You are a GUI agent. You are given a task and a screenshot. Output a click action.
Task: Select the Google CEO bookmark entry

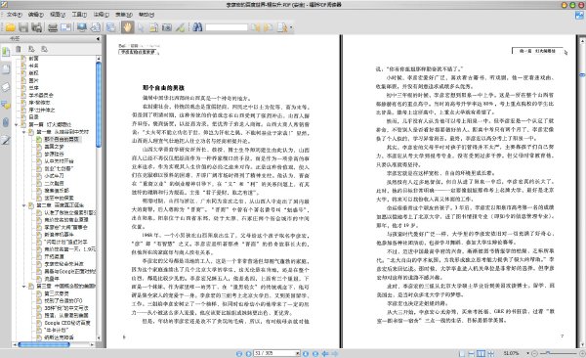67,323
